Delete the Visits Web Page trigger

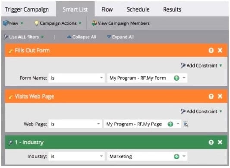click(220, 97)
